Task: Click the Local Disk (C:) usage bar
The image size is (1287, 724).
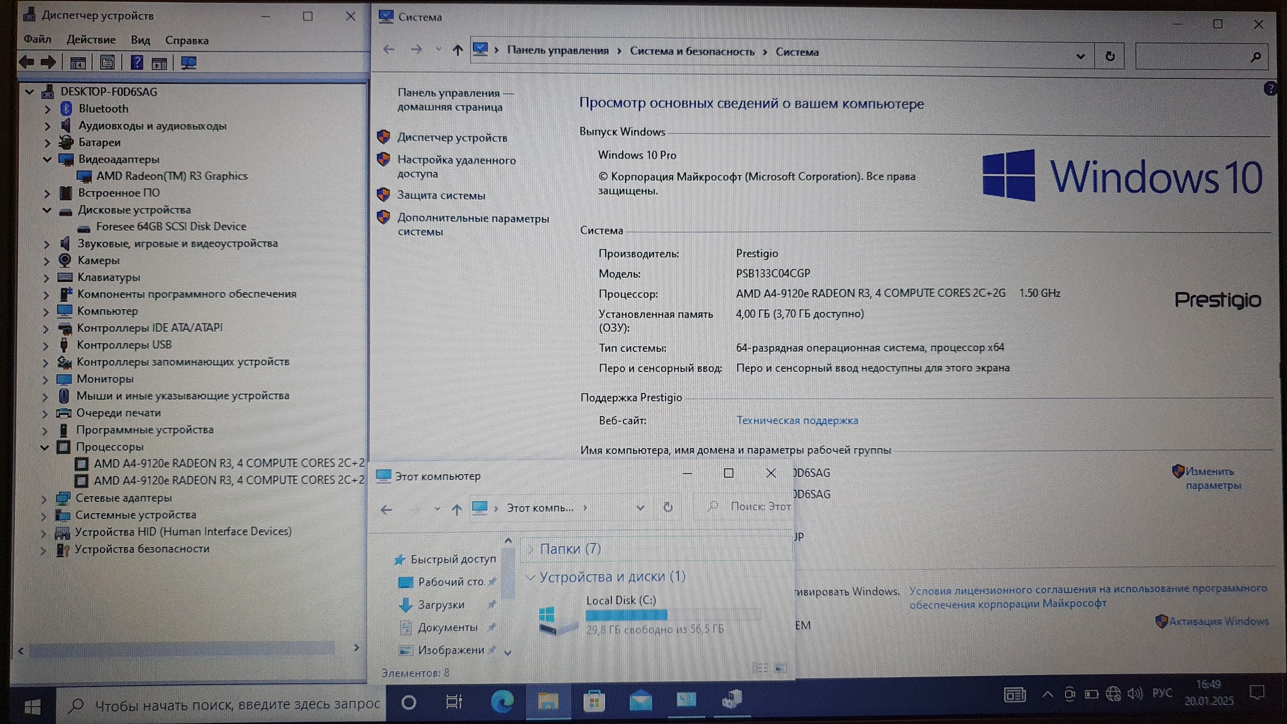Action: coord(672,615)
